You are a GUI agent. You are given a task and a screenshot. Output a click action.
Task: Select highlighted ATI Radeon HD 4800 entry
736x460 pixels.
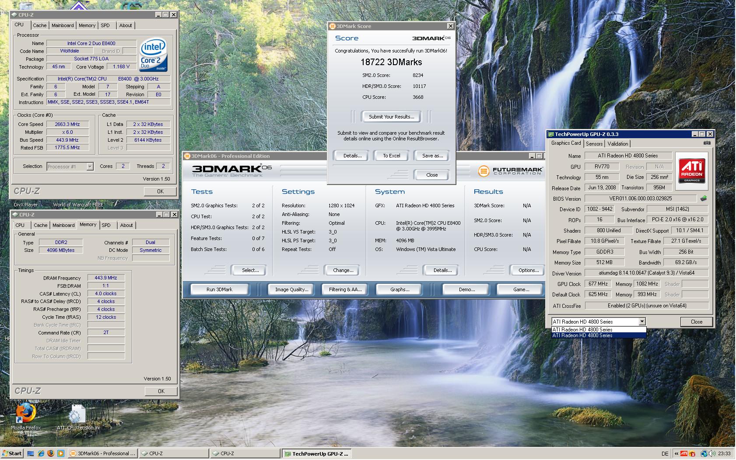pyautogui.click(x=599, y=335)
